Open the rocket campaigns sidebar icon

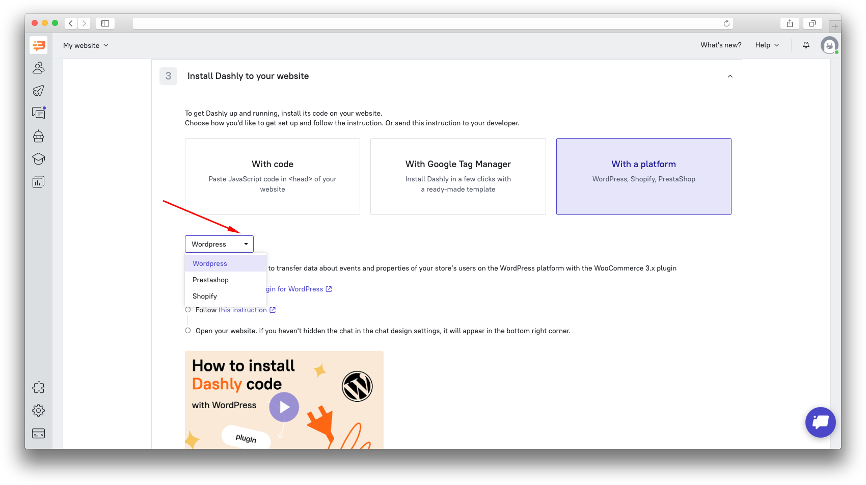[x=38, y=91]
